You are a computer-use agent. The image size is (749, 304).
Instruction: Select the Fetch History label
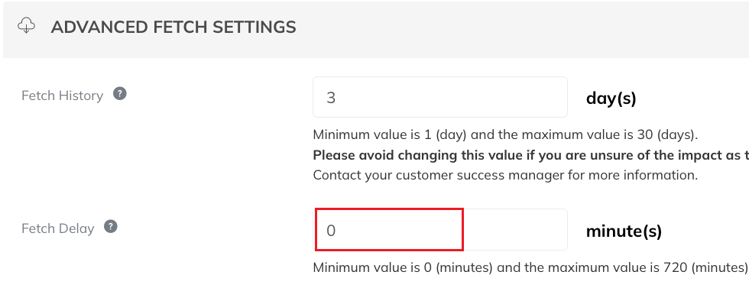click(x=62, y=95)
